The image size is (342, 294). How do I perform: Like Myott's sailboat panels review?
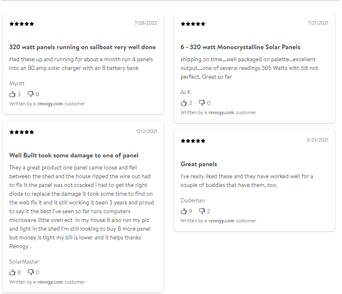[13, 94]
